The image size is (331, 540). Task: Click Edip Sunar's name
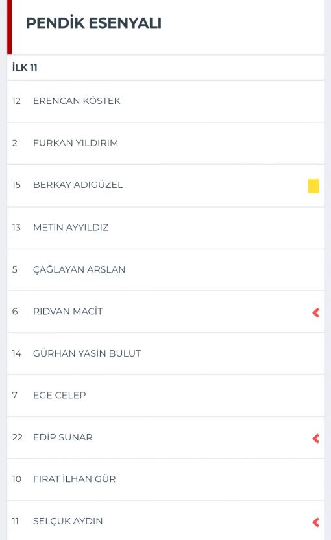pos(62,437)
